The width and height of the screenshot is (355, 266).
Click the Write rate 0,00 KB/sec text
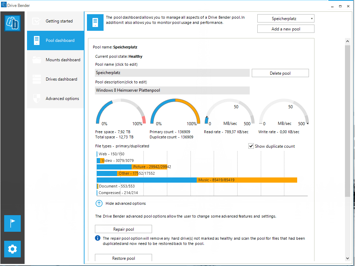(279, 132)
